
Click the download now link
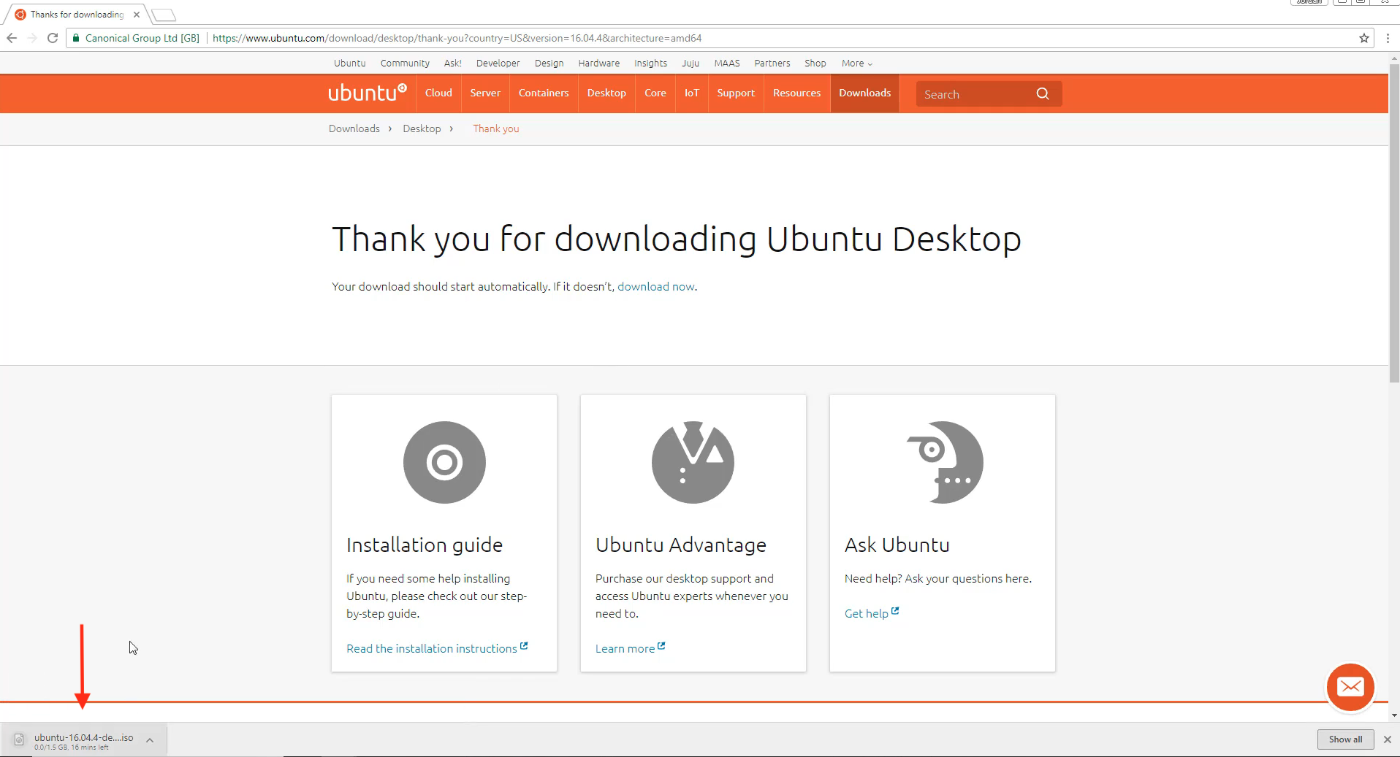(656, 286)
